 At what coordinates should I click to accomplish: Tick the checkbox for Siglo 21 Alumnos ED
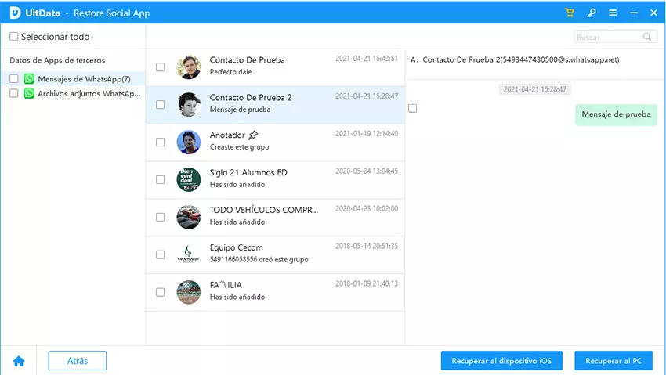pos(160,179)
